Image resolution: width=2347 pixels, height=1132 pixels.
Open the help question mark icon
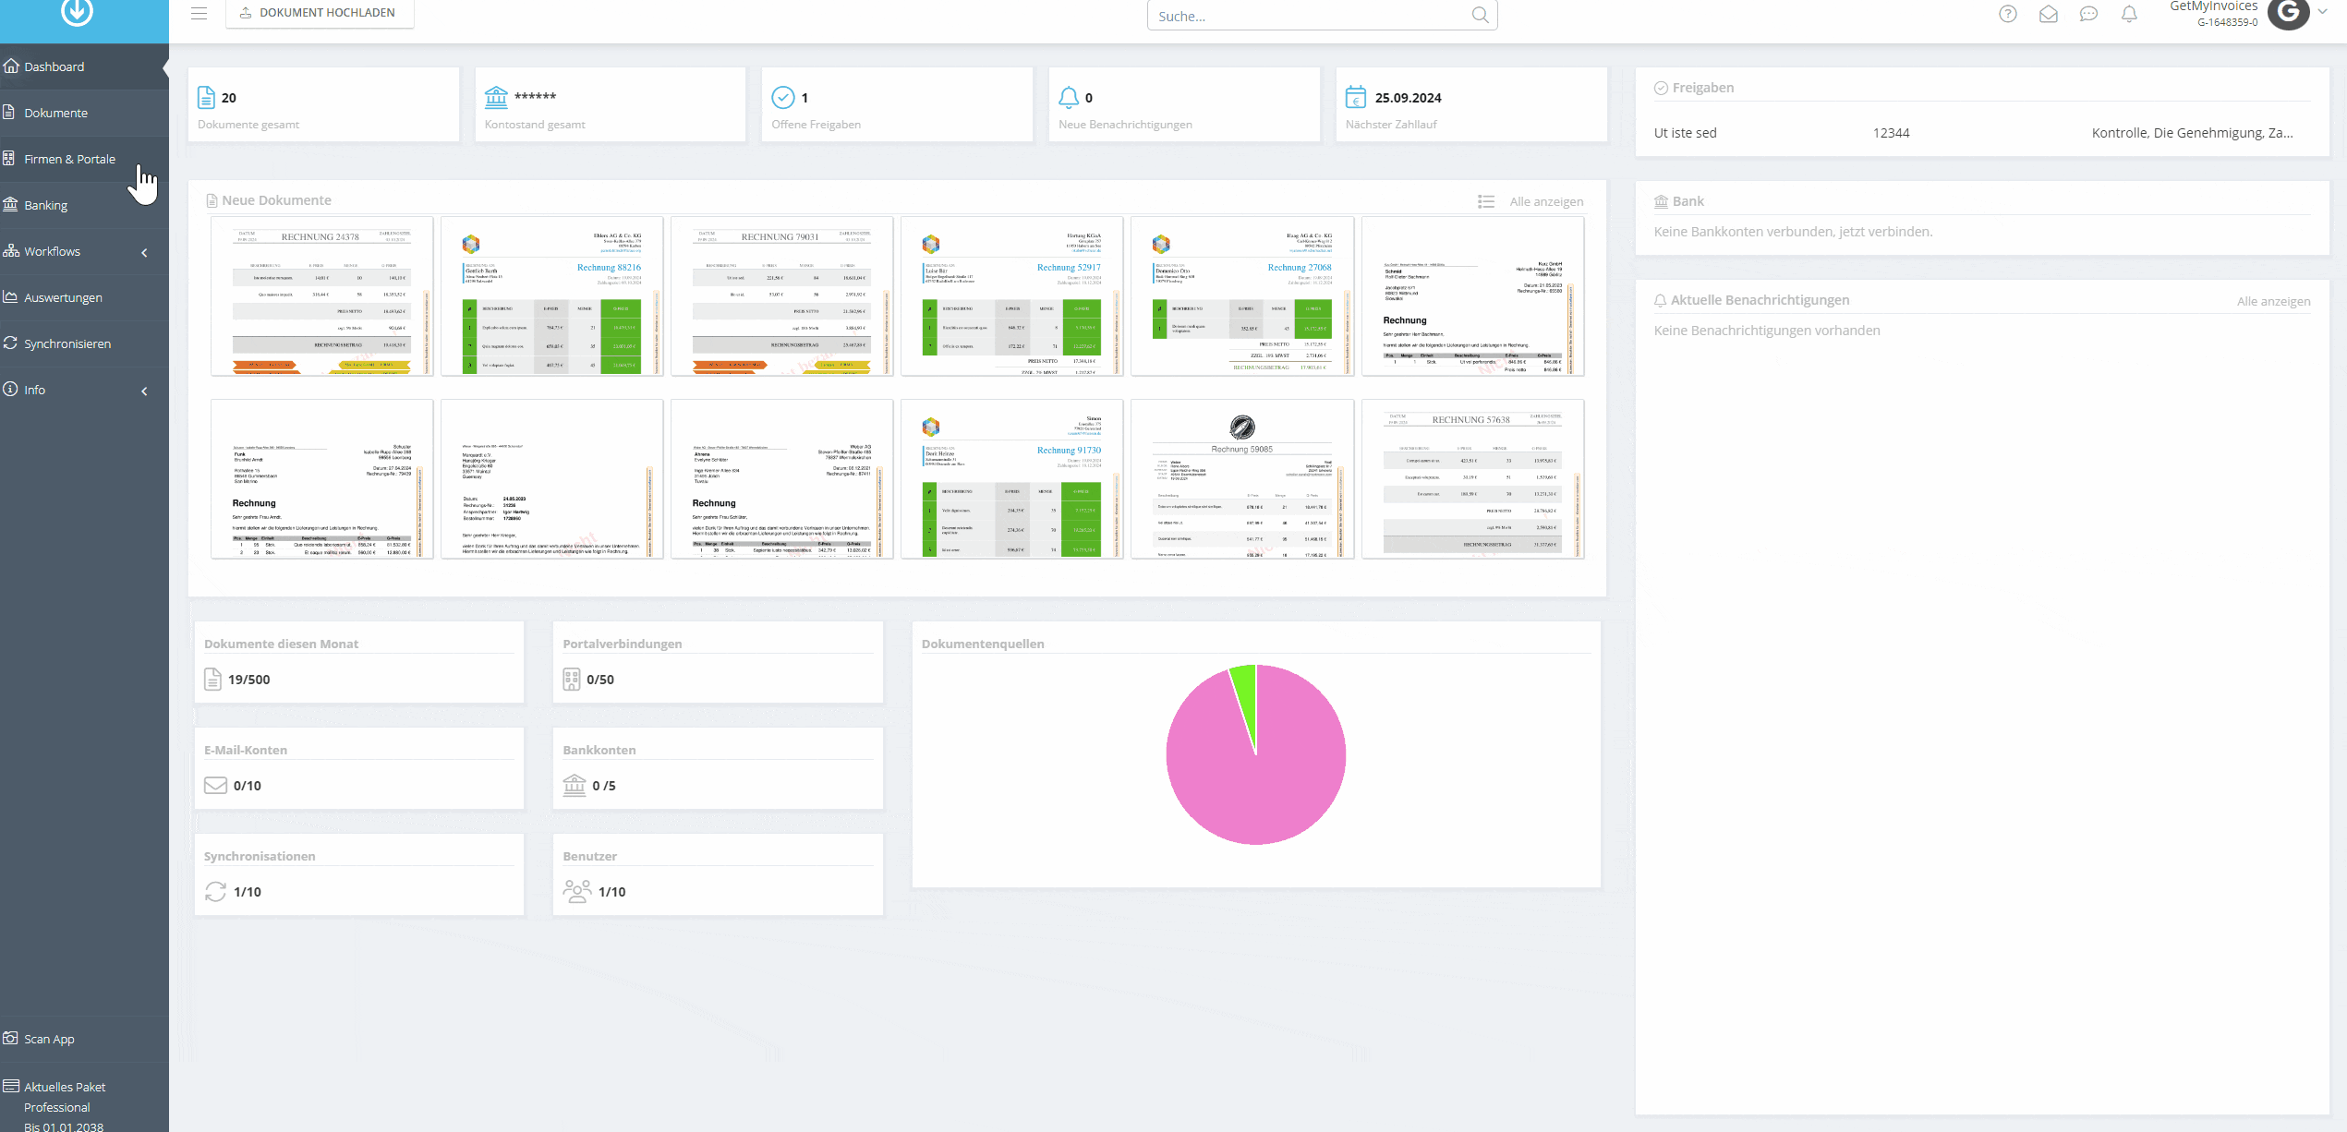coord(2008,14)
